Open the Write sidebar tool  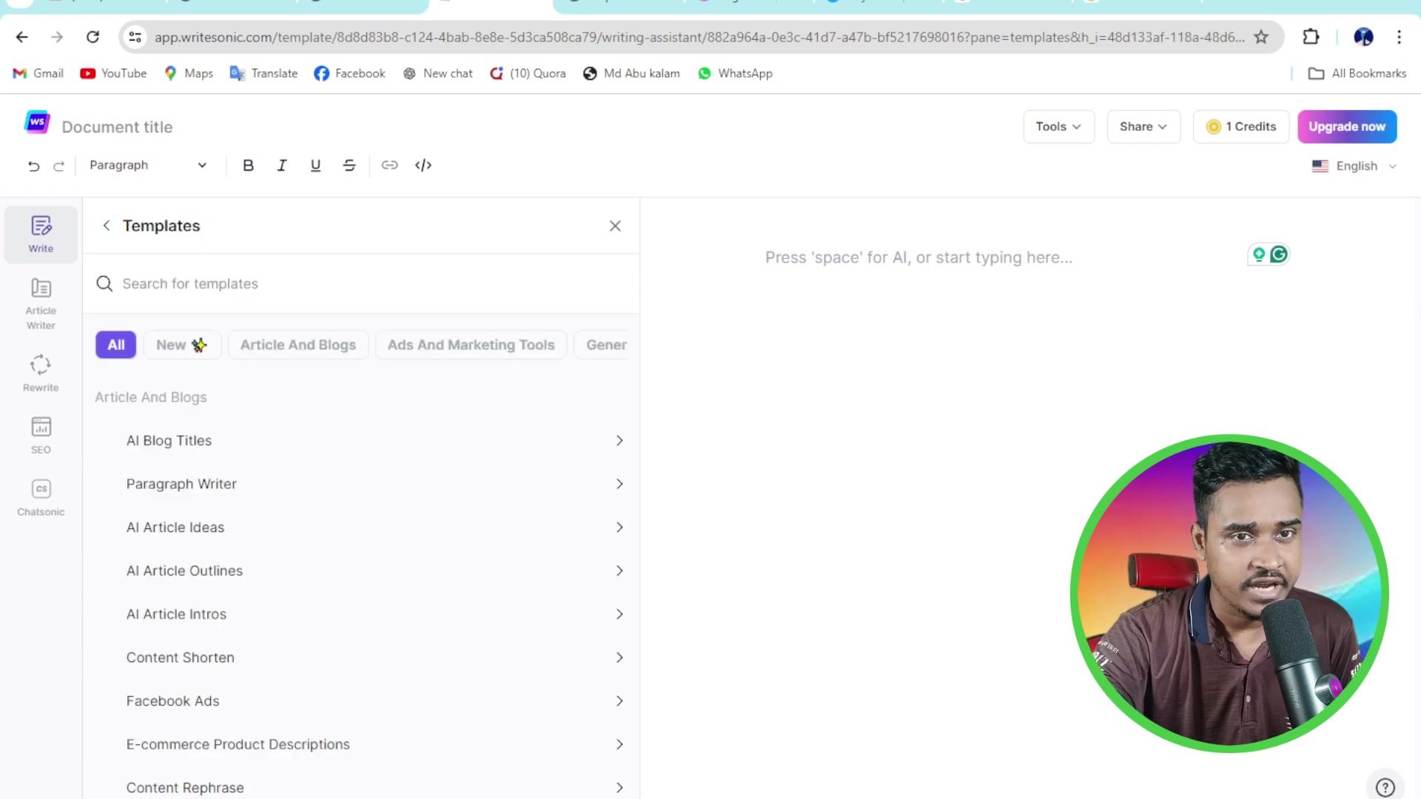[x=41, y=234]
